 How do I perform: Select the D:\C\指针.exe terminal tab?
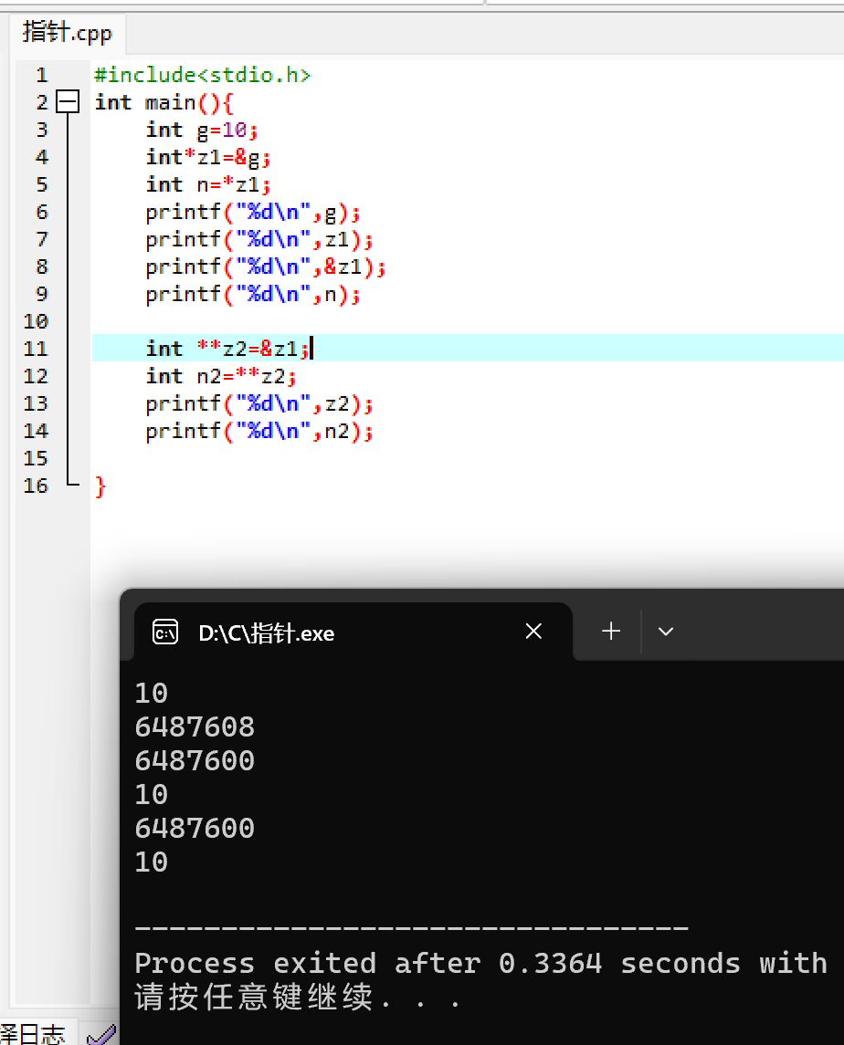[353, 632]
